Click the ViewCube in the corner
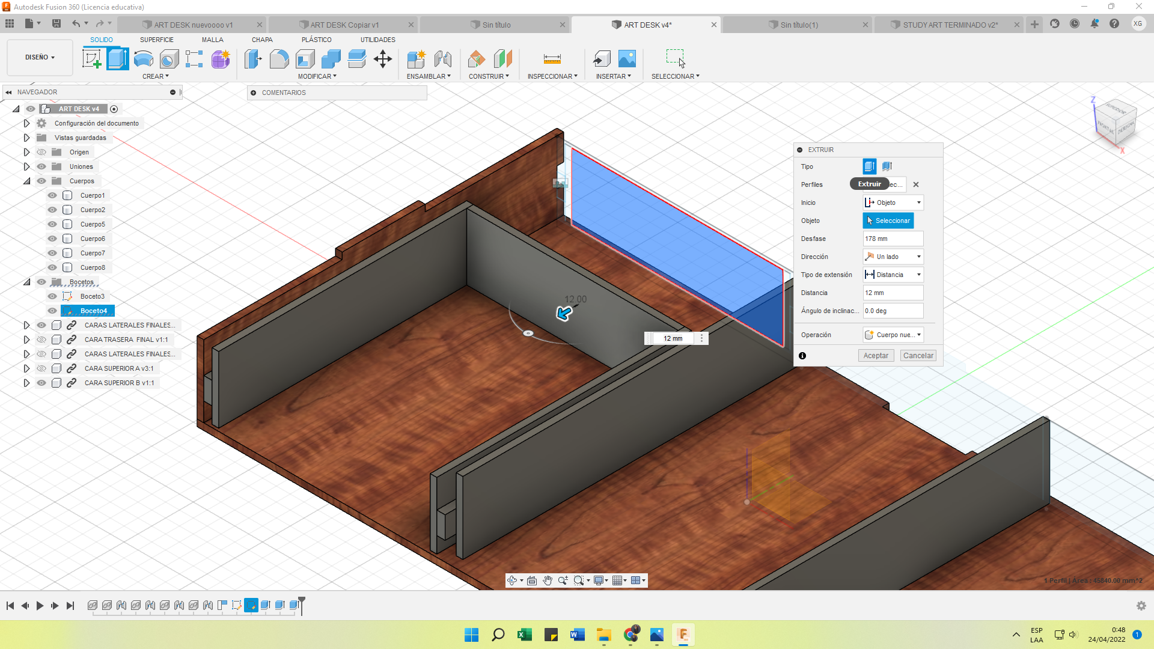 [x=1116, y=123]
